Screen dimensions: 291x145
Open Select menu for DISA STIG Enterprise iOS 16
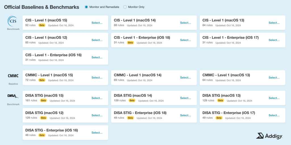(x=97, y=133)
